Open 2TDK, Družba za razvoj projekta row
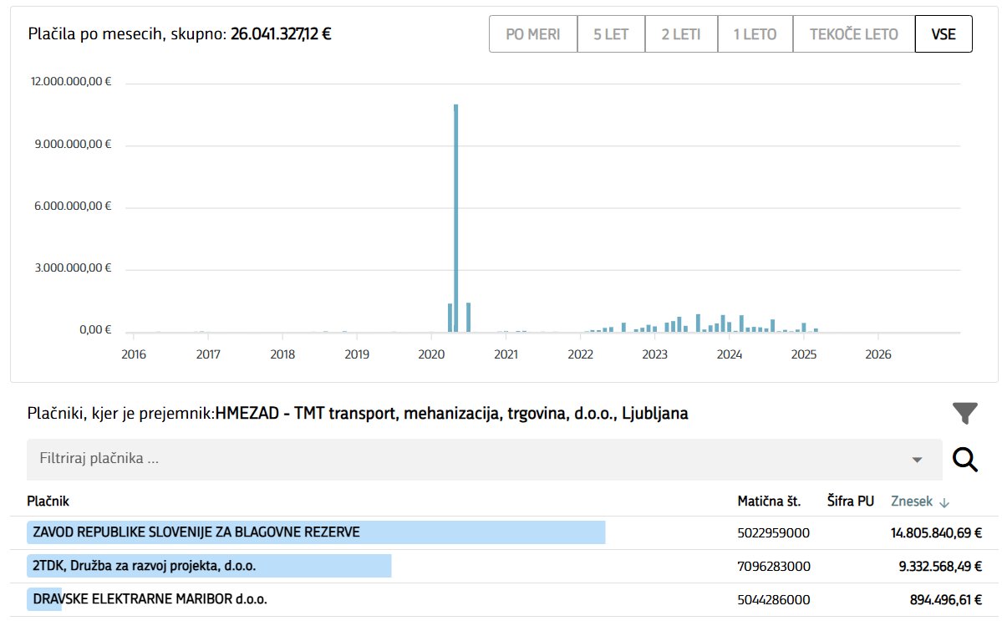The height and width of the screenshot is (621, 1002). (x=504, y=566)
